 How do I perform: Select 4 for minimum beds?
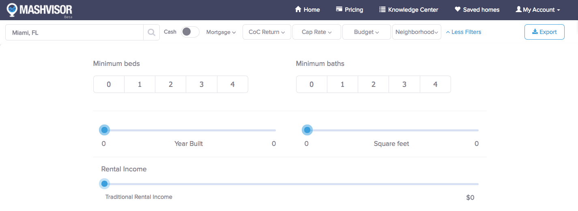coord(232,84)
